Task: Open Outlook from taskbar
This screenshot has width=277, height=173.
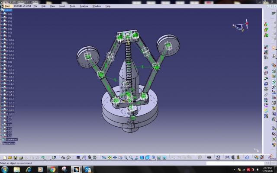Action: point(87,170)
